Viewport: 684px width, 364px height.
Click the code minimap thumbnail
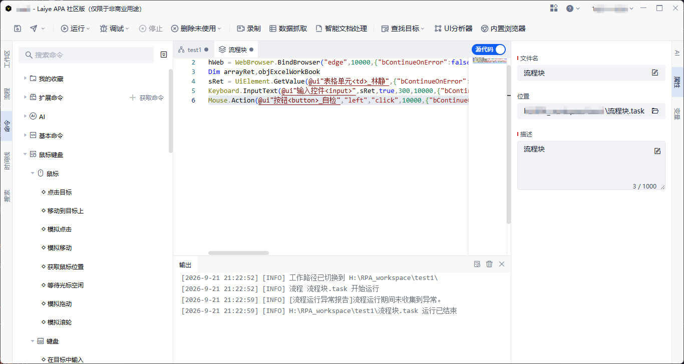489,60
